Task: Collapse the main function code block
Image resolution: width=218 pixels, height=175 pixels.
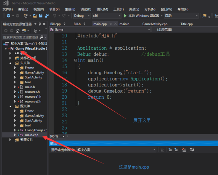Action: (x=75, y=60)
